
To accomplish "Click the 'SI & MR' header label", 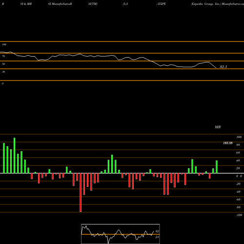I will coord(26,4).
